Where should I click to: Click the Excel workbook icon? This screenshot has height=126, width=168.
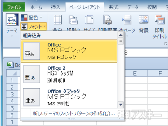point(10,64)
